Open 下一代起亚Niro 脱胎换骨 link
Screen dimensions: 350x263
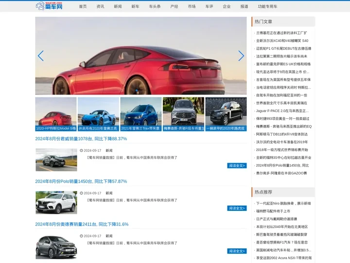tap(283, 204)
